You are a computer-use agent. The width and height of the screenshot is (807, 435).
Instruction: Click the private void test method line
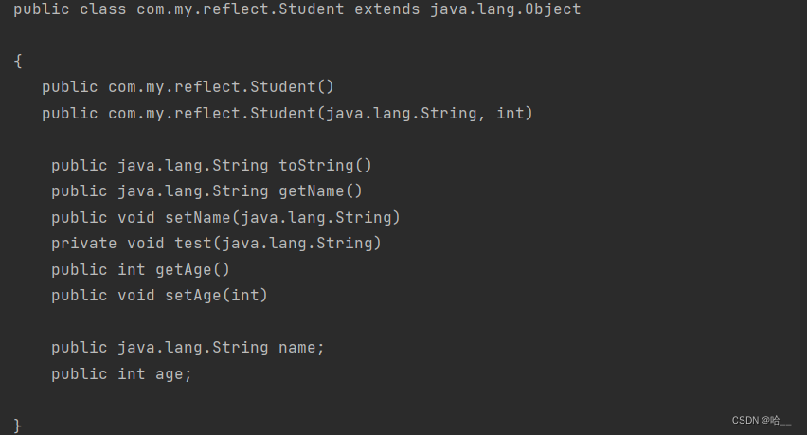pos(216,243)
